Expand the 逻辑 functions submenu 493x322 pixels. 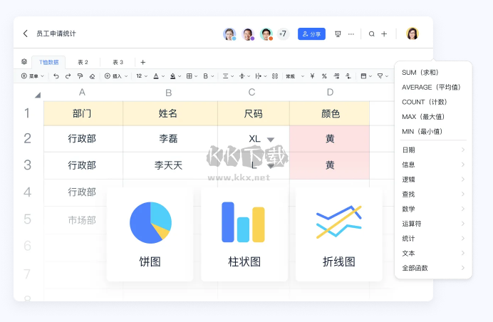tap(433, 180)
